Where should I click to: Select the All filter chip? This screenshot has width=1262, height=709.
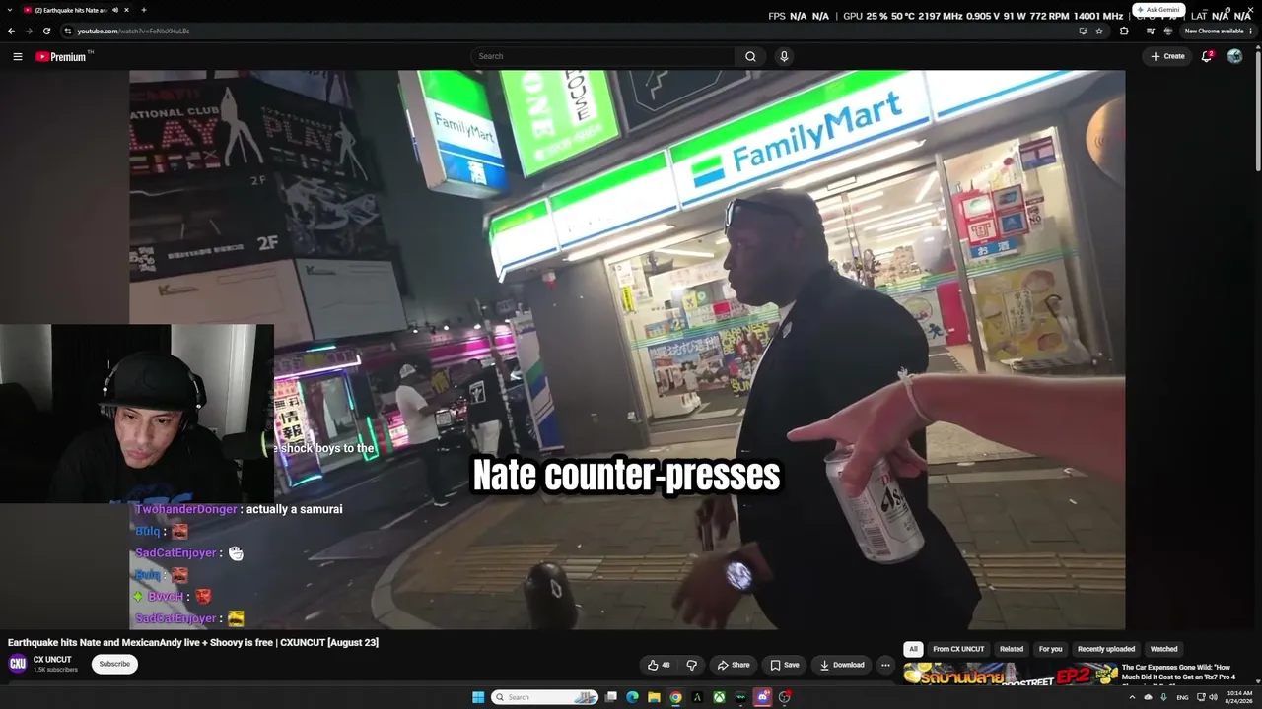(x=913, y=649)
